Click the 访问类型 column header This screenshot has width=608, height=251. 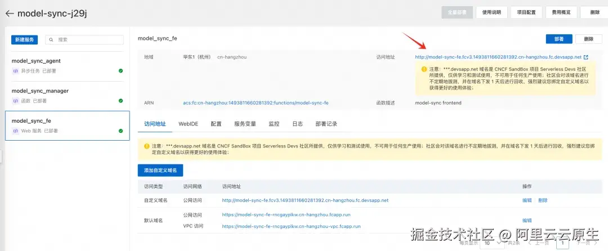click(x=154, y=186)
